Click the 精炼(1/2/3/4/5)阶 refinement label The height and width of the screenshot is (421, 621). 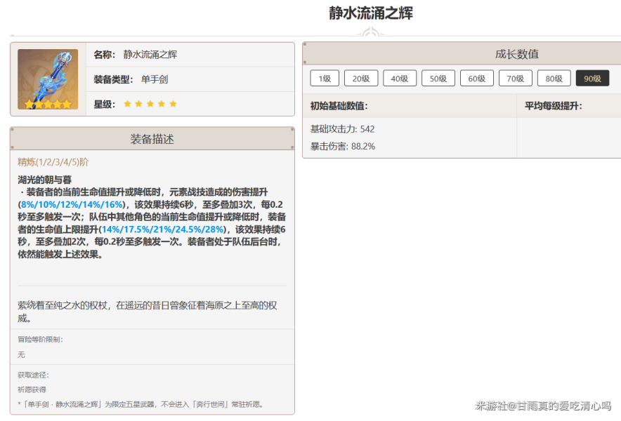click(53, 162)
